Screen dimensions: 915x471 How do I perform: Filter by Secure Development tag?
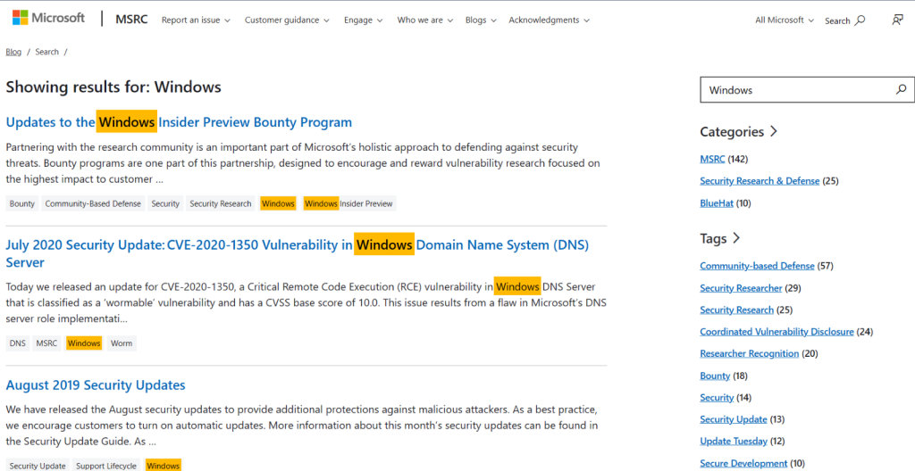(744, 464)
